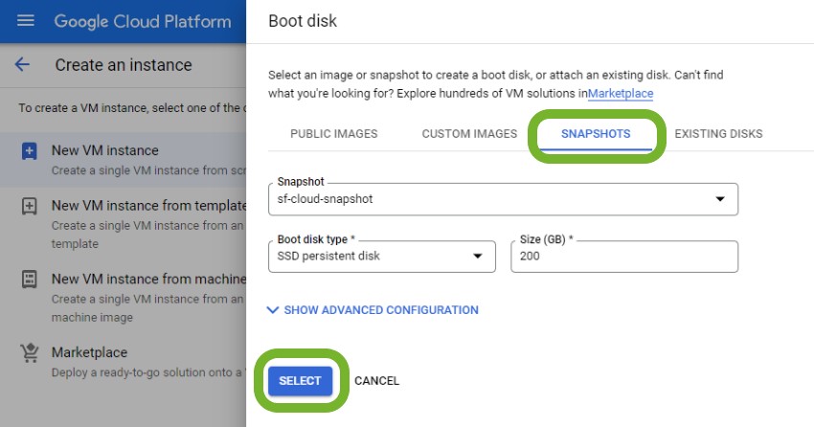Open the Existing Disks tab
The width and height of the screenshot is (814, 427).
(718, 134)
